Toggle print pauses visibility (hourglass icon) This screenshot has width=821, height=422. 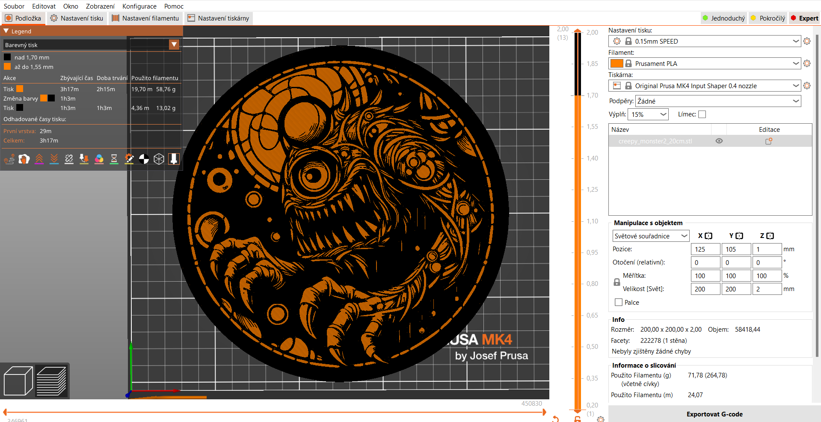(x=114, y=159)
